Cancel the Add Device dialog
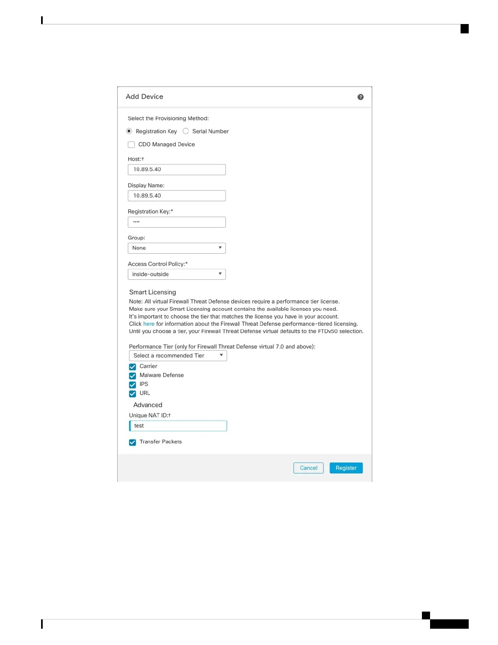 point(308,468)
